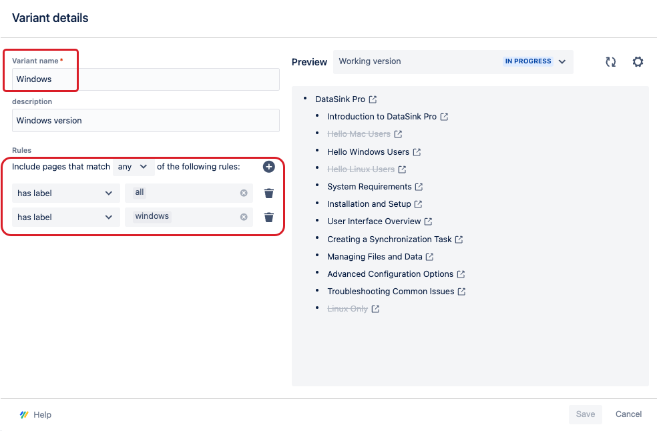Click the IN PROGRESS status badge

coord(528,61)
